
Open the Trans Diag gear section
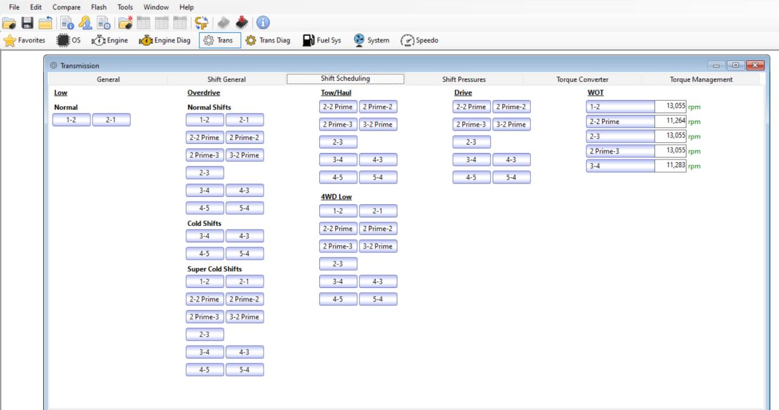(268, 41)
